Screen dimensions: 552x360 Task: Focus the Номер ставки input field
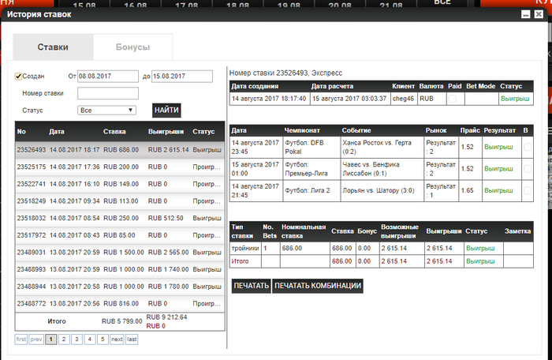pyautogui.click(x=108, y=93)
